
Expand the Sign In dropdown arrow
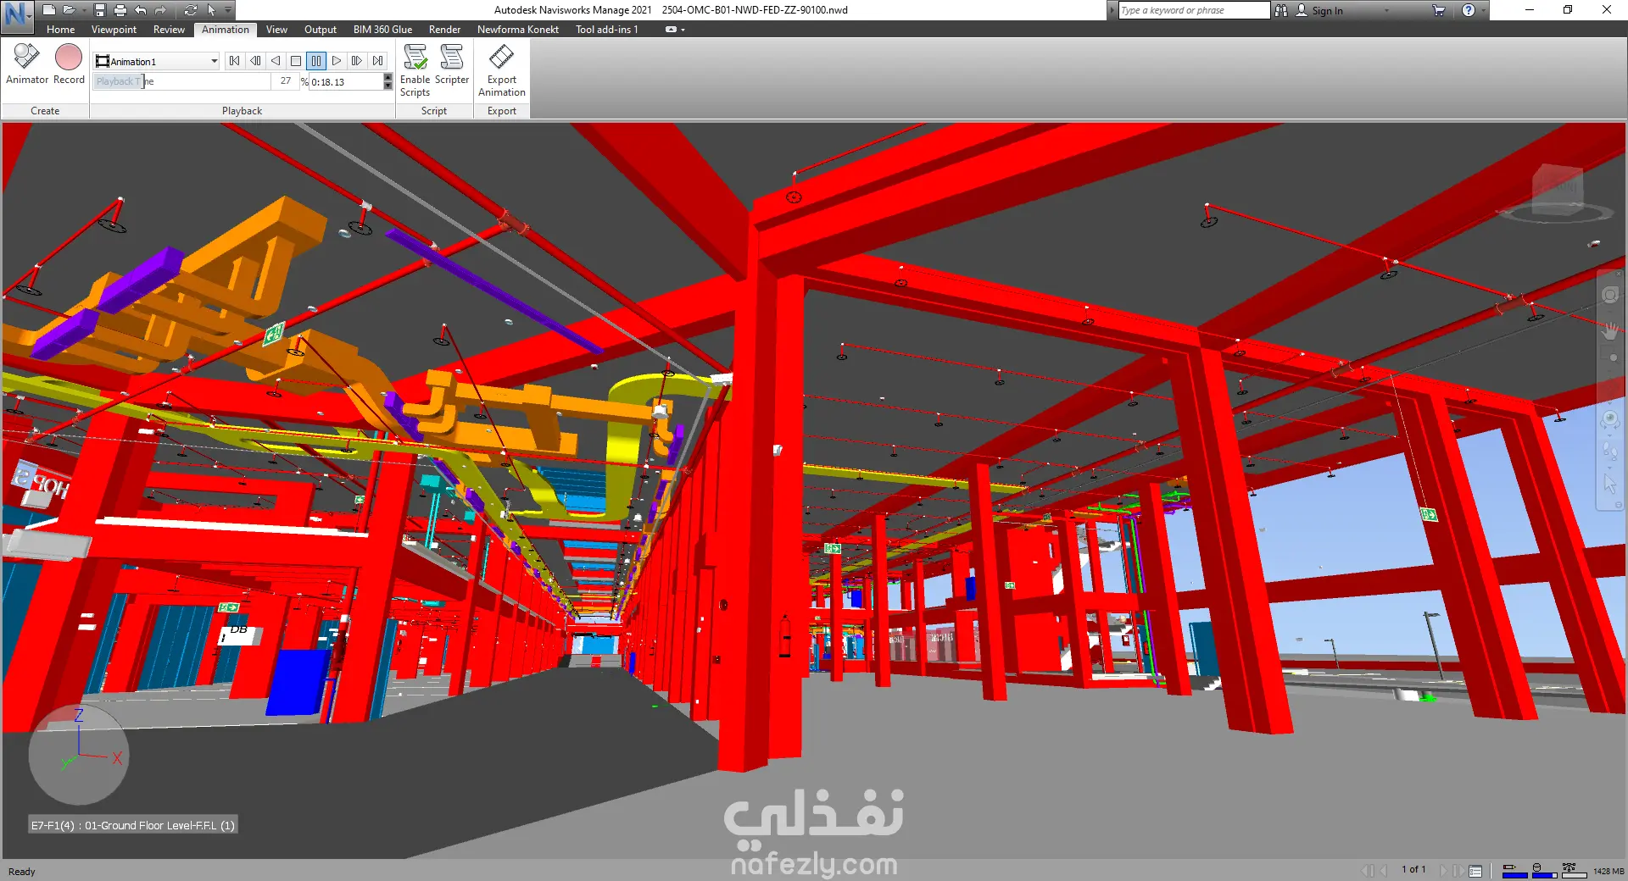pos(1387,10)
